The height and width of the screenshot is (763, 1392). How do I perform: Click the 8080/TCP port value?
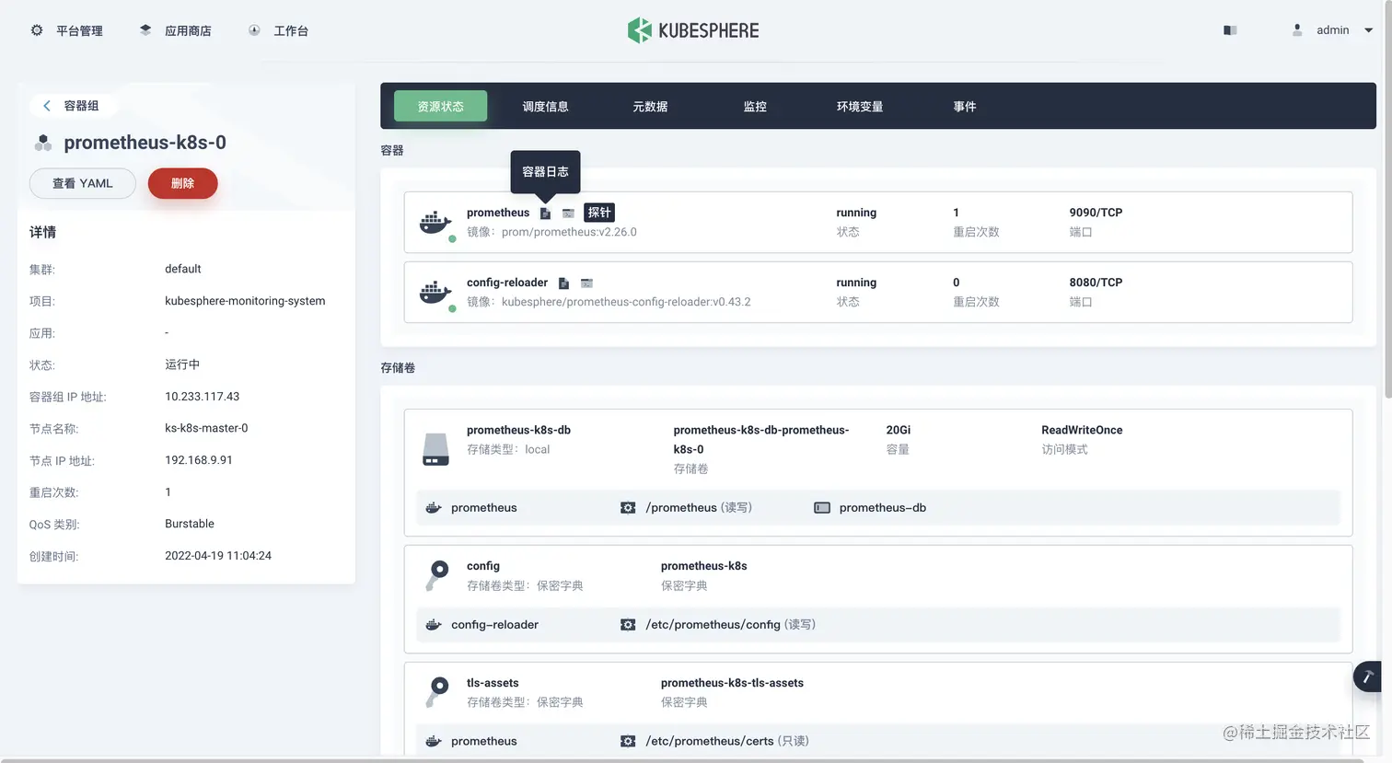point(1096,283)
